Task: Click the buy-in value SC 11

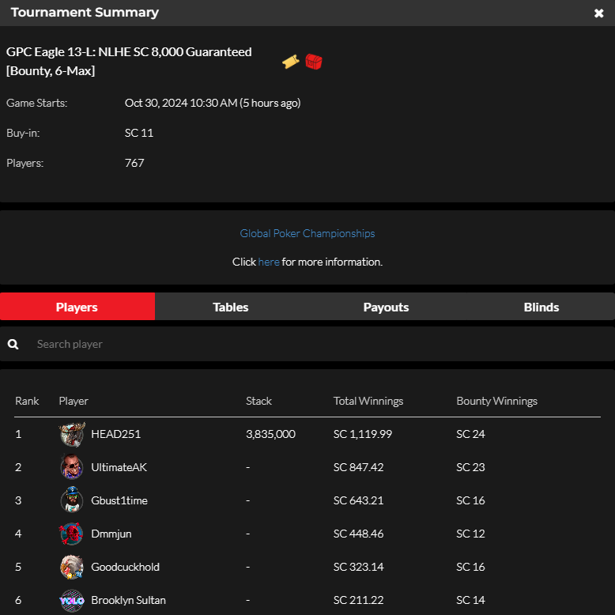Action: pos(139,133)
